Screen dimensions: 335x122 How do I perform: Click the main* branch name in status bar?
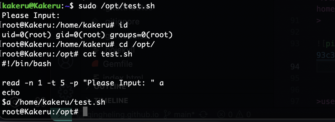184,115
